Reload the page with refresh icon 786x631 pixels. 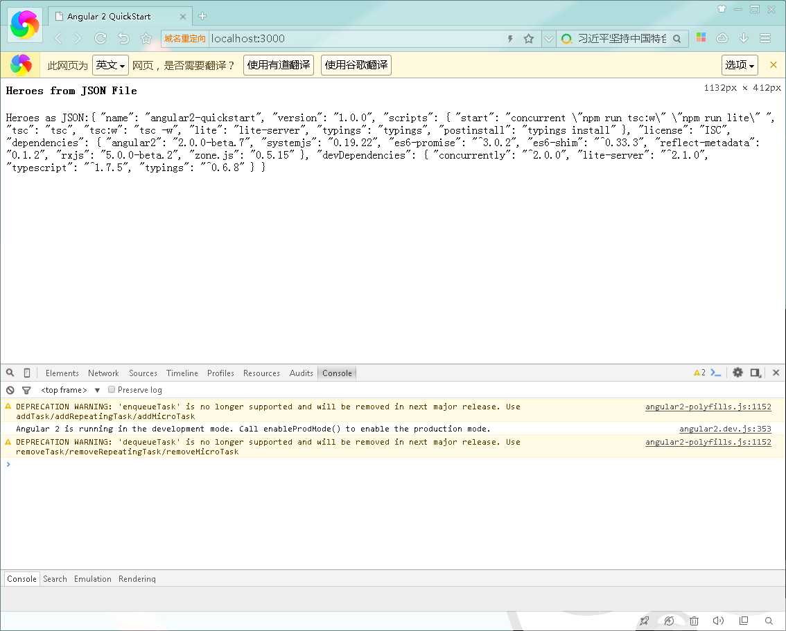click(101, 39)
